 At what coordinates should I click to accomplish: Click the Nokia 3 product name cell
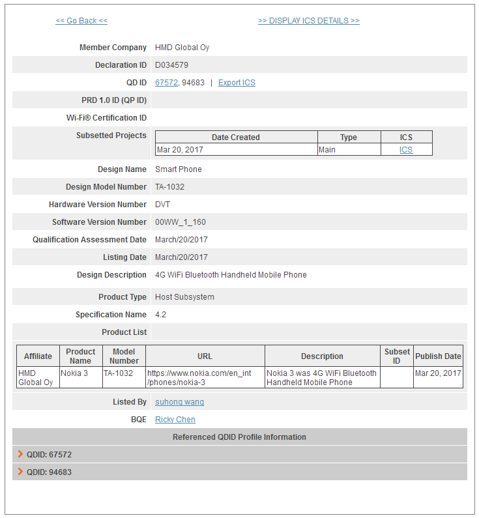81,377
